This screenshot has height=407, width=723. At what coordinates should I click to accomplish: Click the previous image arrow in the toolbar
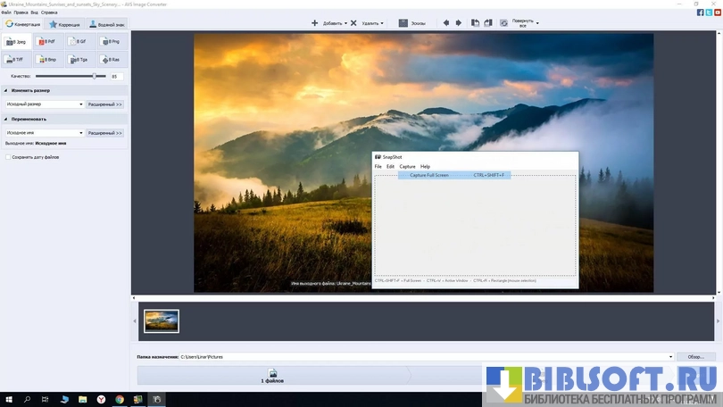point(447,23)
